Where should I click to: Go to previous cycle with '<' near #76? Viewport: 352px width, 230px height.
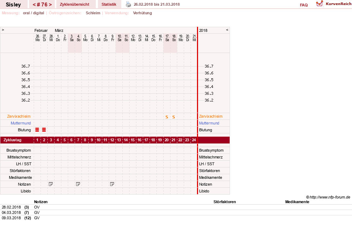pyautogui.click(x=34, y=5)
